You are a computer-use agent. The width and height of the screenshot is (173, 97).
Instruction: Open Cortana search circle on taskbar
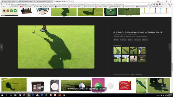[x=6, y=95]
